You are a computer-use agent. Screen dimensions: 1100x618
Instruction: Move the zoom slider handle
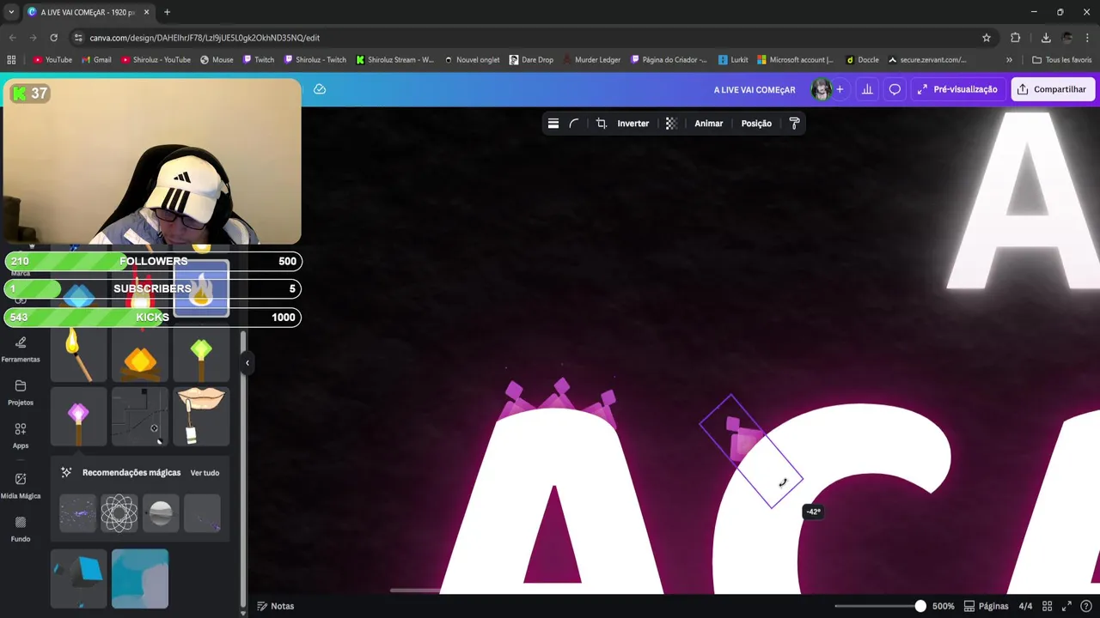click(x=920, y=606)
